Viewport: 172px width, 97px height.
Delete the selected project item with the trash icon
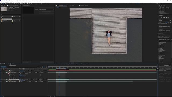(x=11, y=63)
